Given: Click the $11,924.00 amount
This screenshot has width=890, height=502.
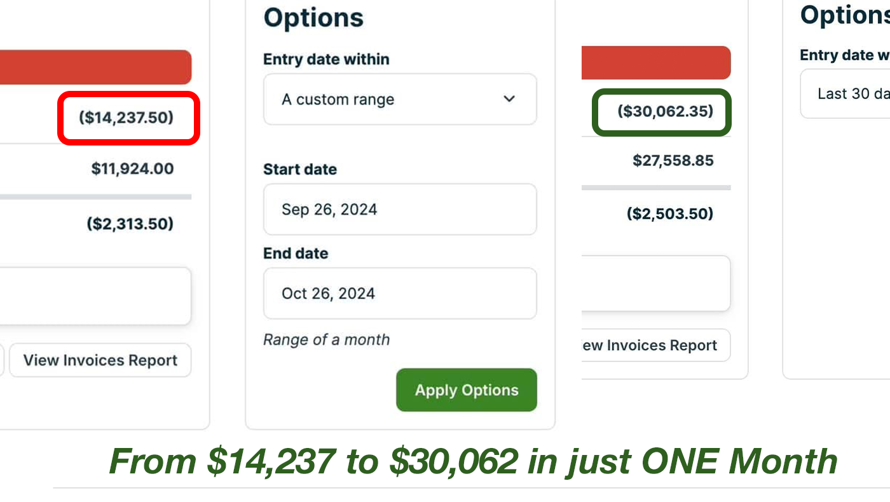Looking at the screenshot, I should (132, 169).
